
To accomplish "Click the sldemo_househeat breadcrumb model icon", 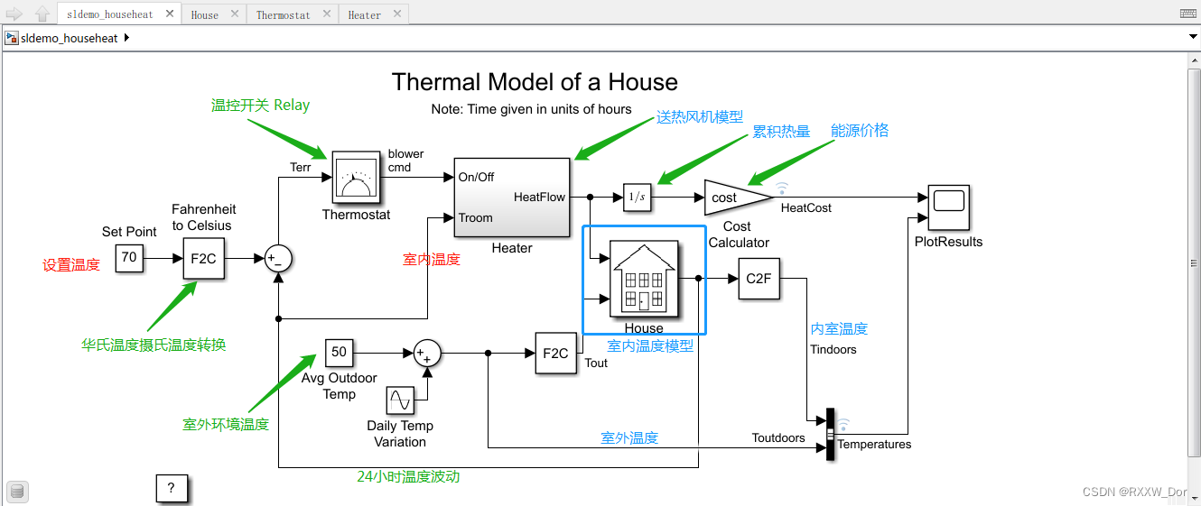I will tap(12, 38).
